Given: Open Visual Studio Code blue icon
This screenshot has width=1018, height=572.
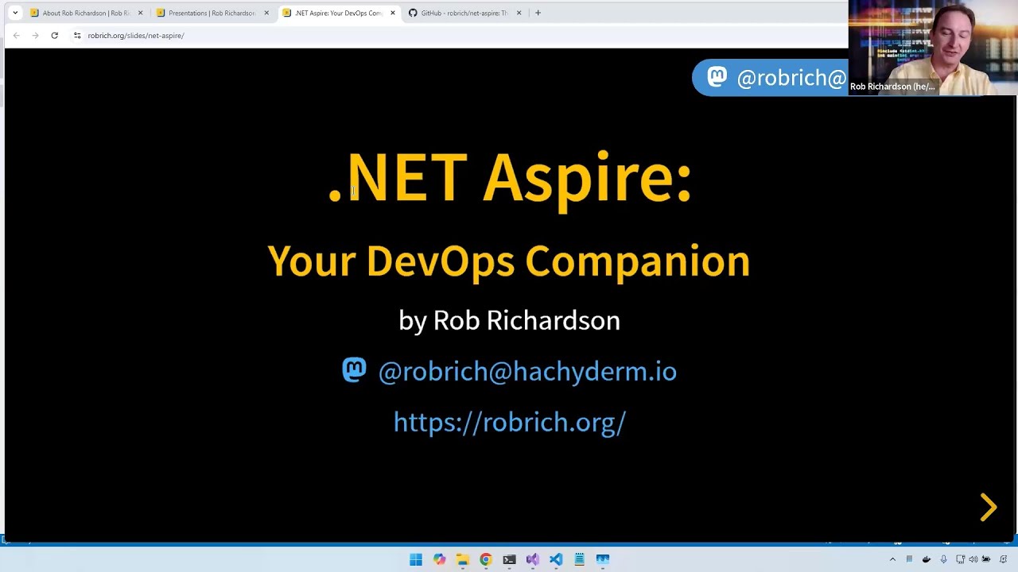Looking at the screenshot, I should click(556, 559).
